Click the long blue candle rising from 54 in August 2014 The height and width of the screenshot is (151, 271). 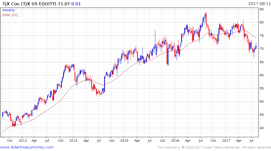pyautogui.click(x=105, y=84)
